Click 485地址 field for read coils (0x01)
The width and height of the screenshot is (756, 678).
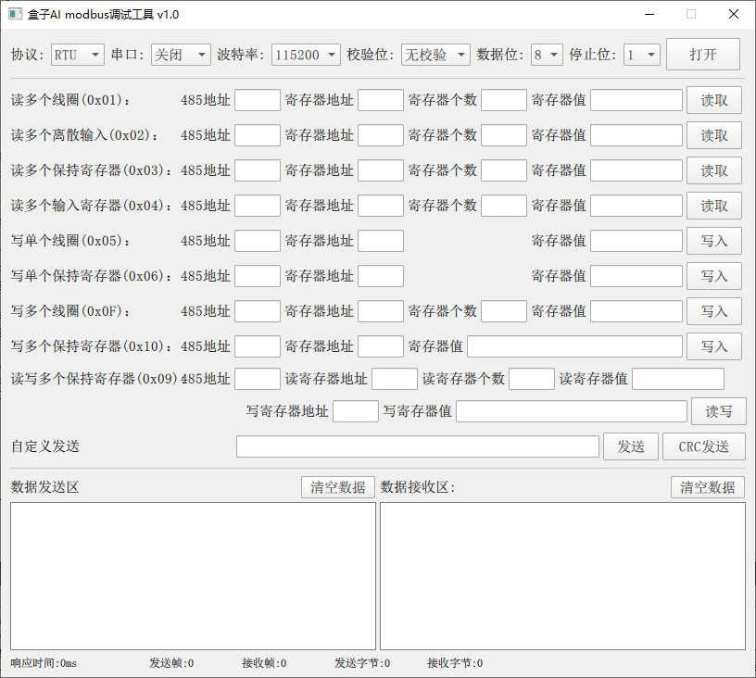point(257,100)
